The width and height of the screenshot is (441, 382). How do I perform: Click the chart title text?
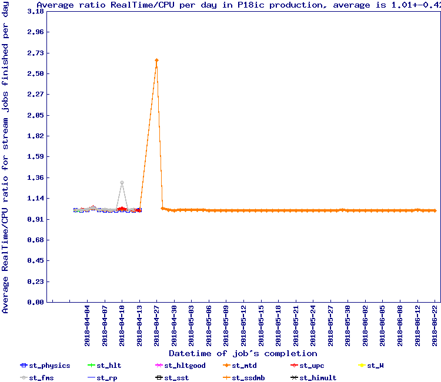click(239, 5)
